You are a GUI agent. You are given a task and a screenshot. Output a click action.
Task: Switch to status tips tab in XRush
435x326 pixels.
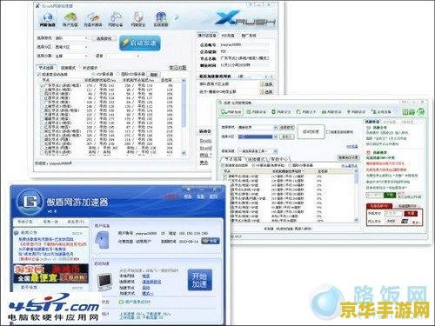(90, 68)
